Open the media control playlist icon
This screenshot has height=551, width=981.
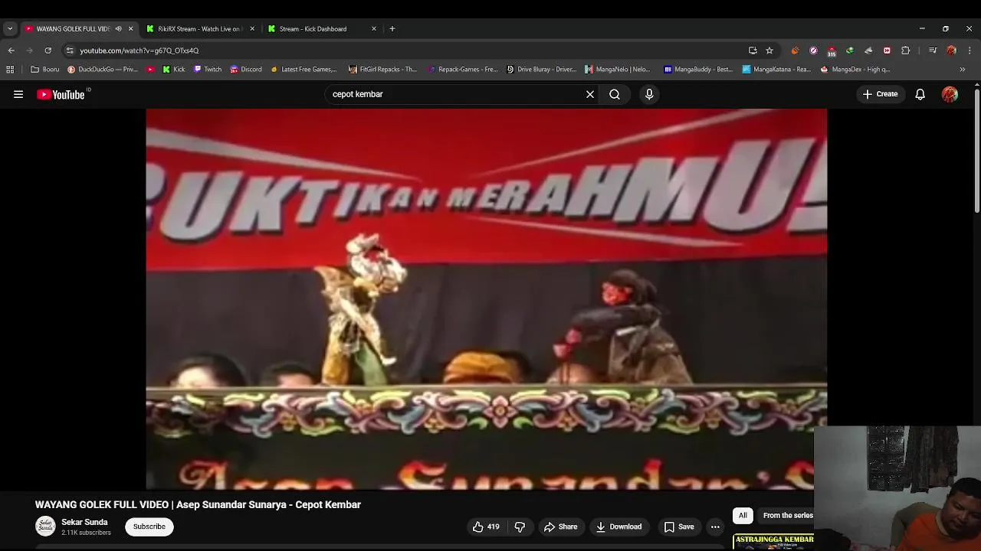[x=933, y=51]
